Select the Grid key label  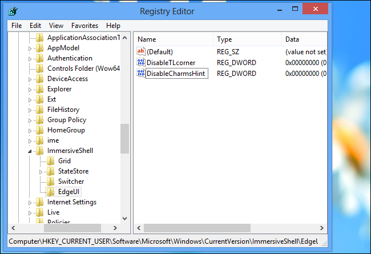[x=64, y=161]
